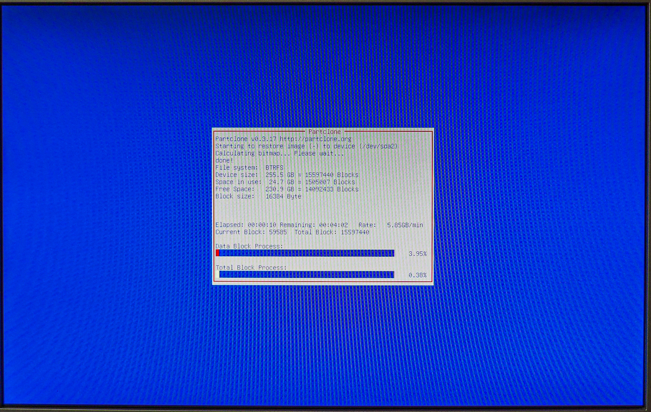
Task: Select the 'Space in use:' label
Action: coord(238,182)
